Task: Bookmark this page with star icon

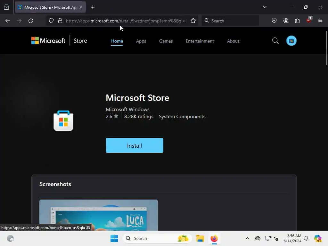Action: click(193, 21)
